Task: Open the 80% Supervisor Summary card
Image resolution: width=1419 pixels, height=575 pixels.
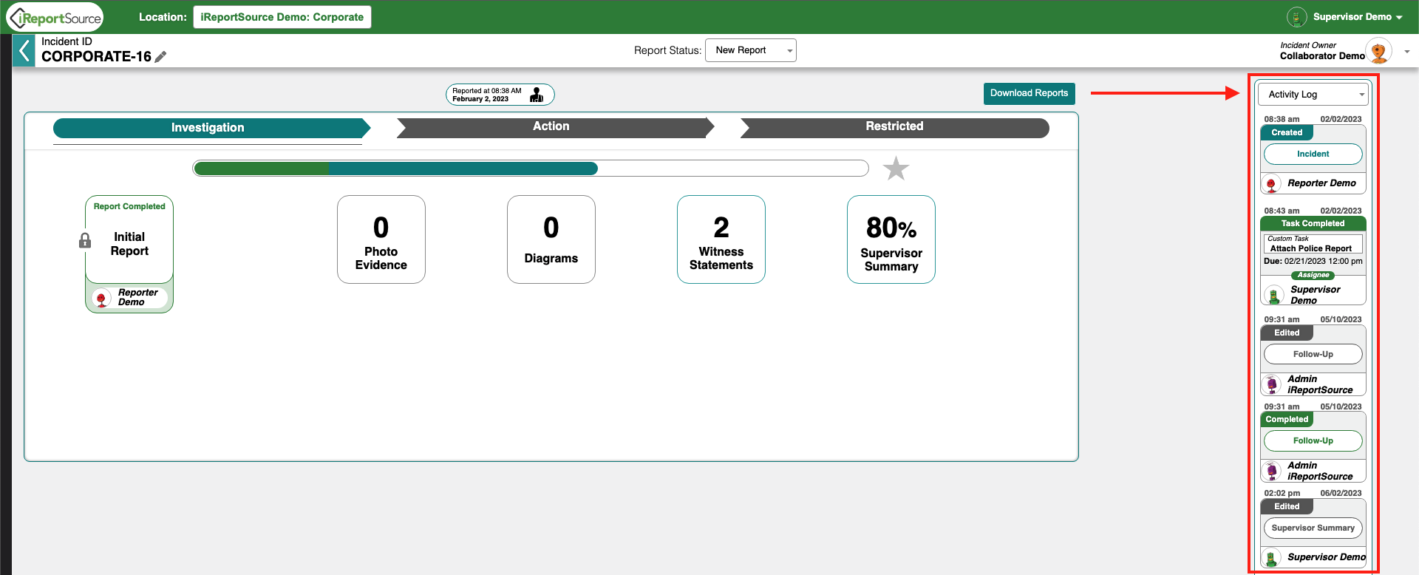Action: (891, 239)
